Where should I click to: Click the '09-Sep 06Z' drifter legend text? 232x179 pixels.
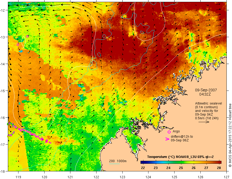coord(180,140)
